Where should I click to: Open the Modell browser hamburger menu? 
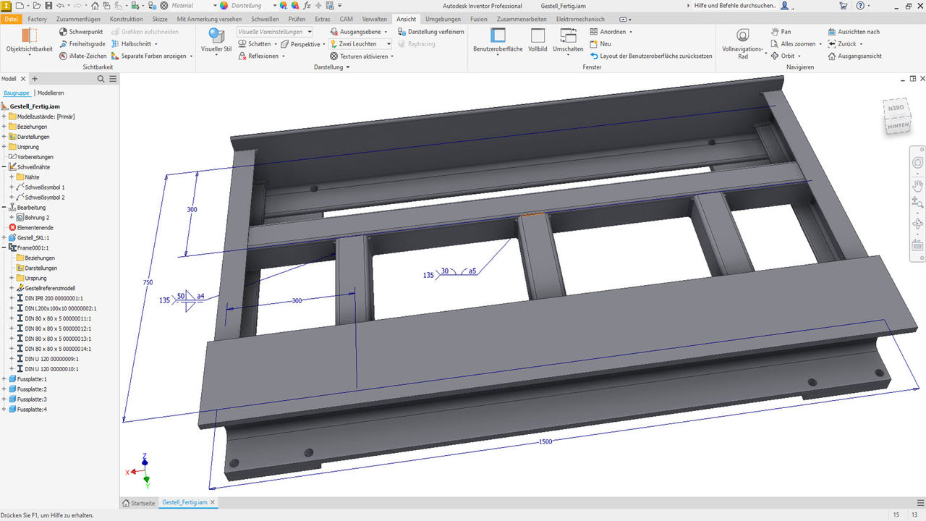(113, 79)
